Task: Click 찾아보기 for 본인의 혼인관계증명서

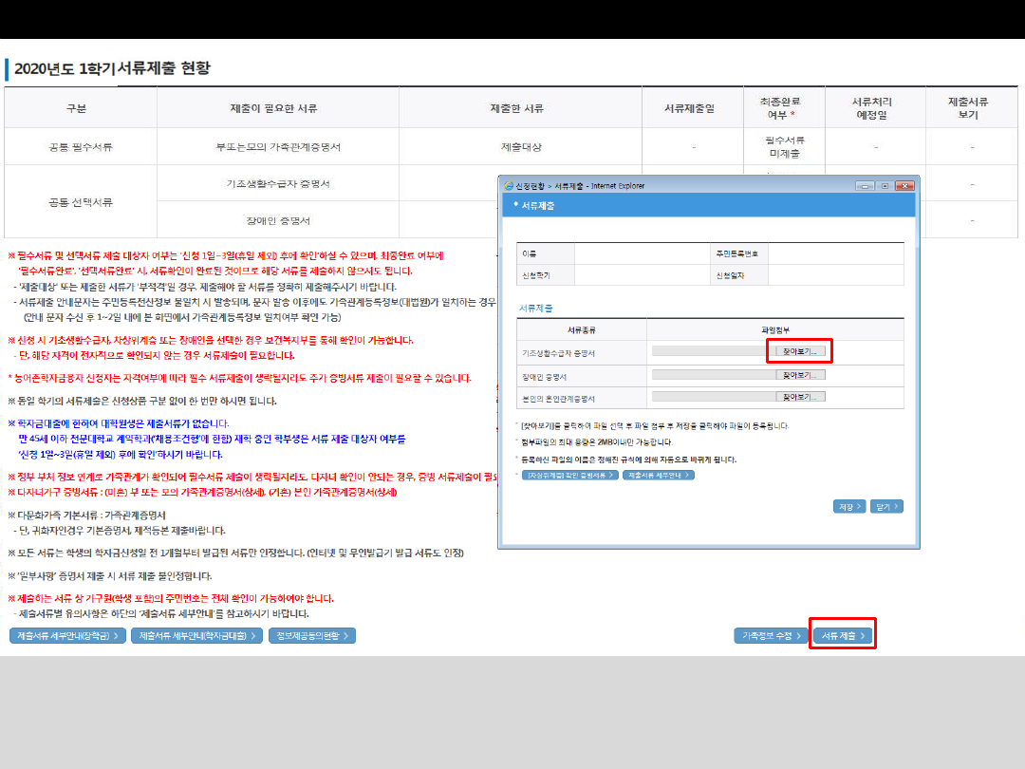Action: pos(800,397)
